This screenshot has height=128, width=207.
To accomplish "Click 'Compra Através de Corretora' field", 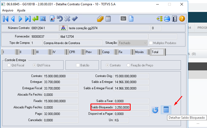I will click(x=72, y=43).
